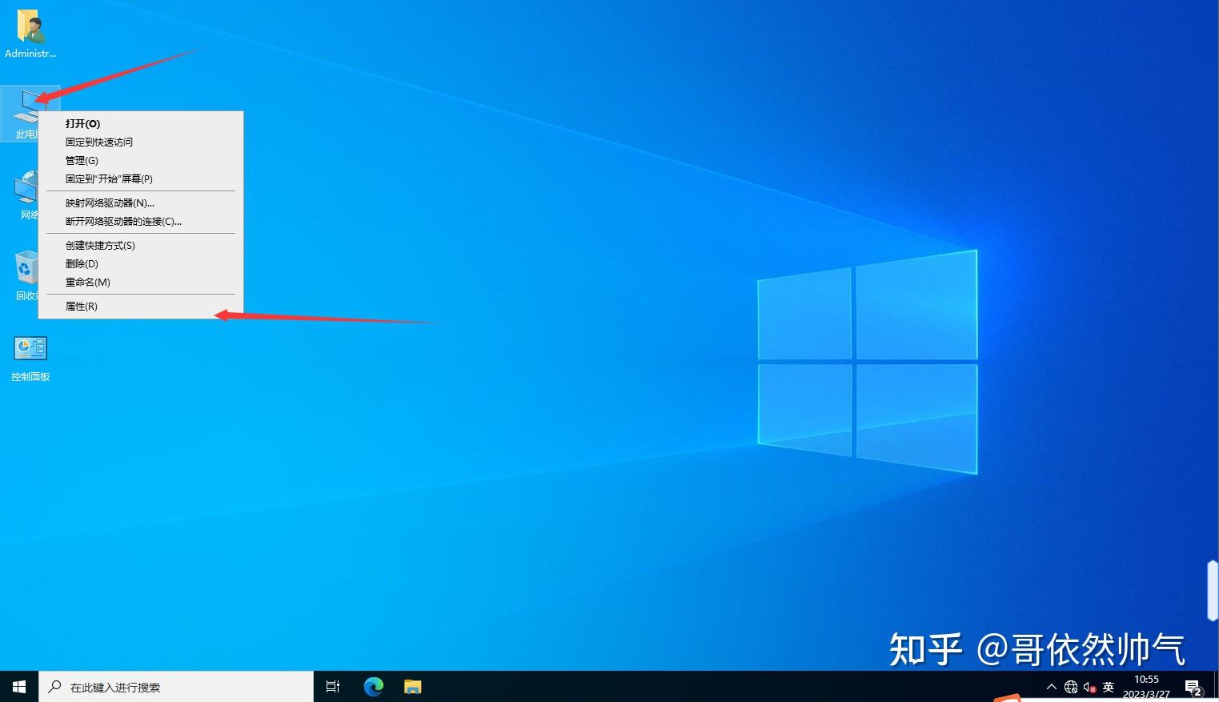Select 重命名(M) menu entry
Image resolution: width=1219 pixels, height=702 pixels.
(141, 283)
